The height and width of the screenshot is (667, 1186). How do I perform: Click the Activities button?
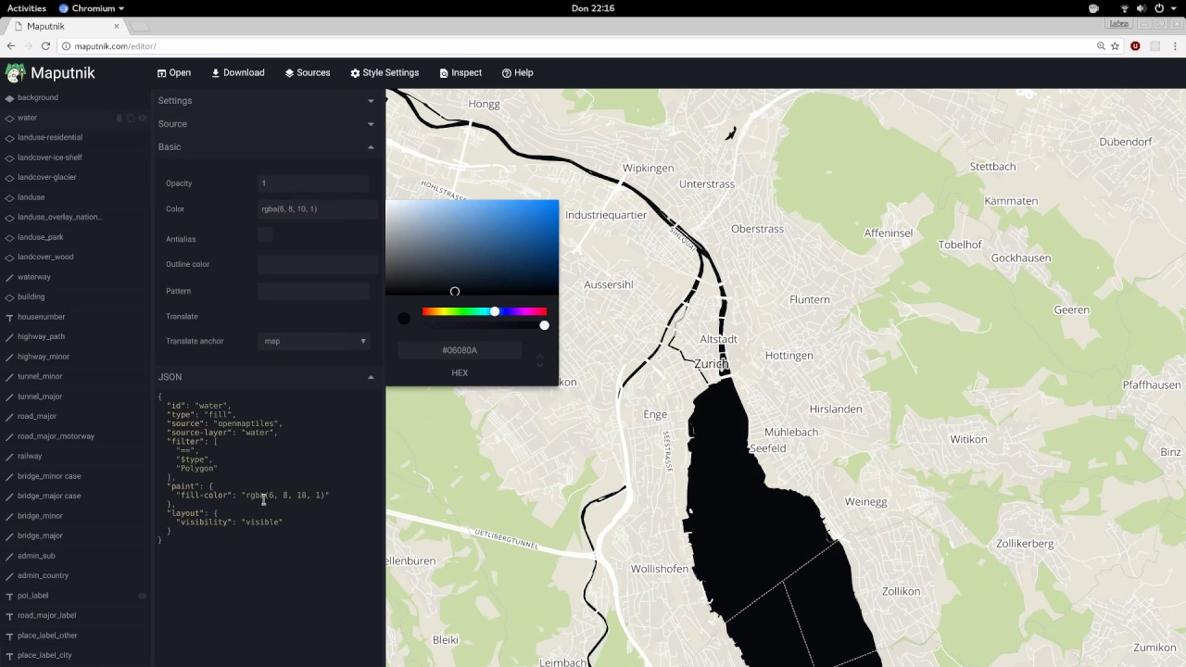(27, 8)
